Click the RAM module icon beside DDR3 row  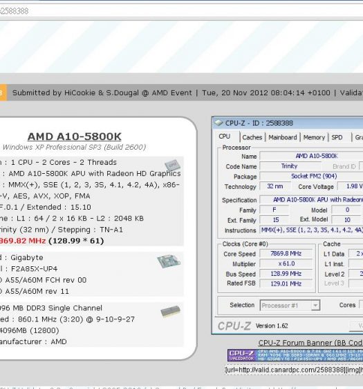point(171,311)
